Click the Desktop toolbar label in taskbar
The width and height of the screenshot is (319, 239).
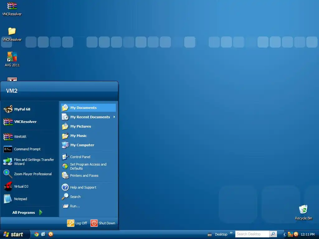221,234
